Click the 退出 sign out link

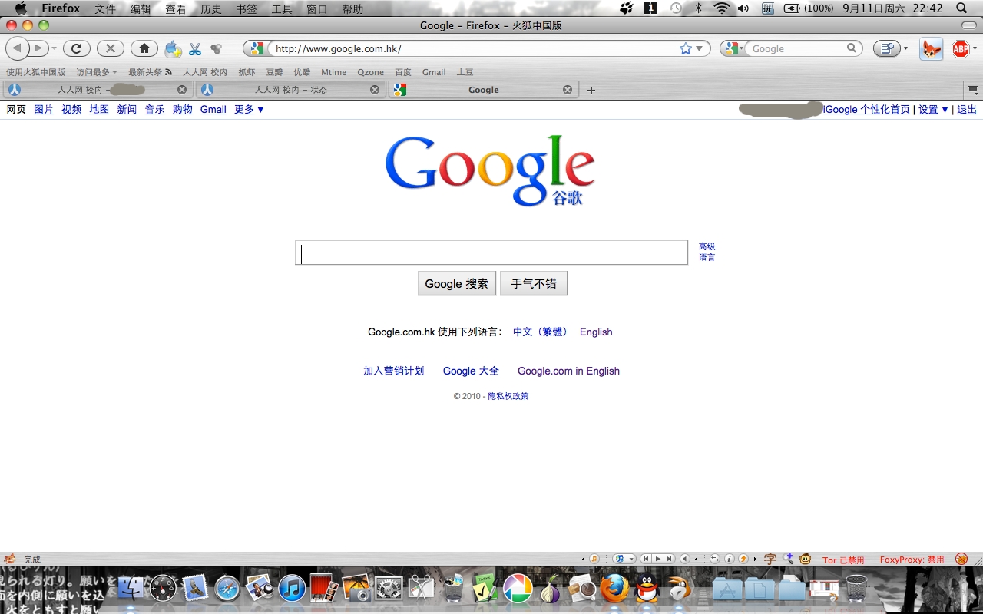tap(967, 110)
